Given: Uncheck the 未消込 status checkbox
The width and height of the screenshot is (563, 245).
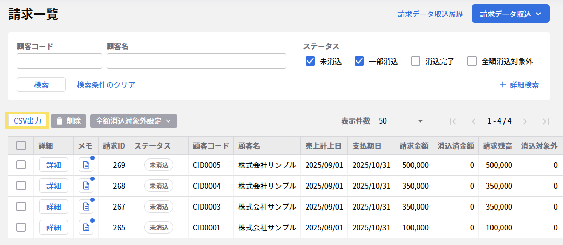Looking at the screenshot, I should coord(310,61).
